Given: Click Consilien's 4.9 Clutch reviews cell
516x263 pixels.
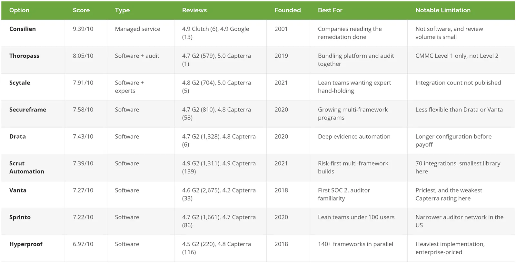Looking at the screenshot, I should point(215,33).
